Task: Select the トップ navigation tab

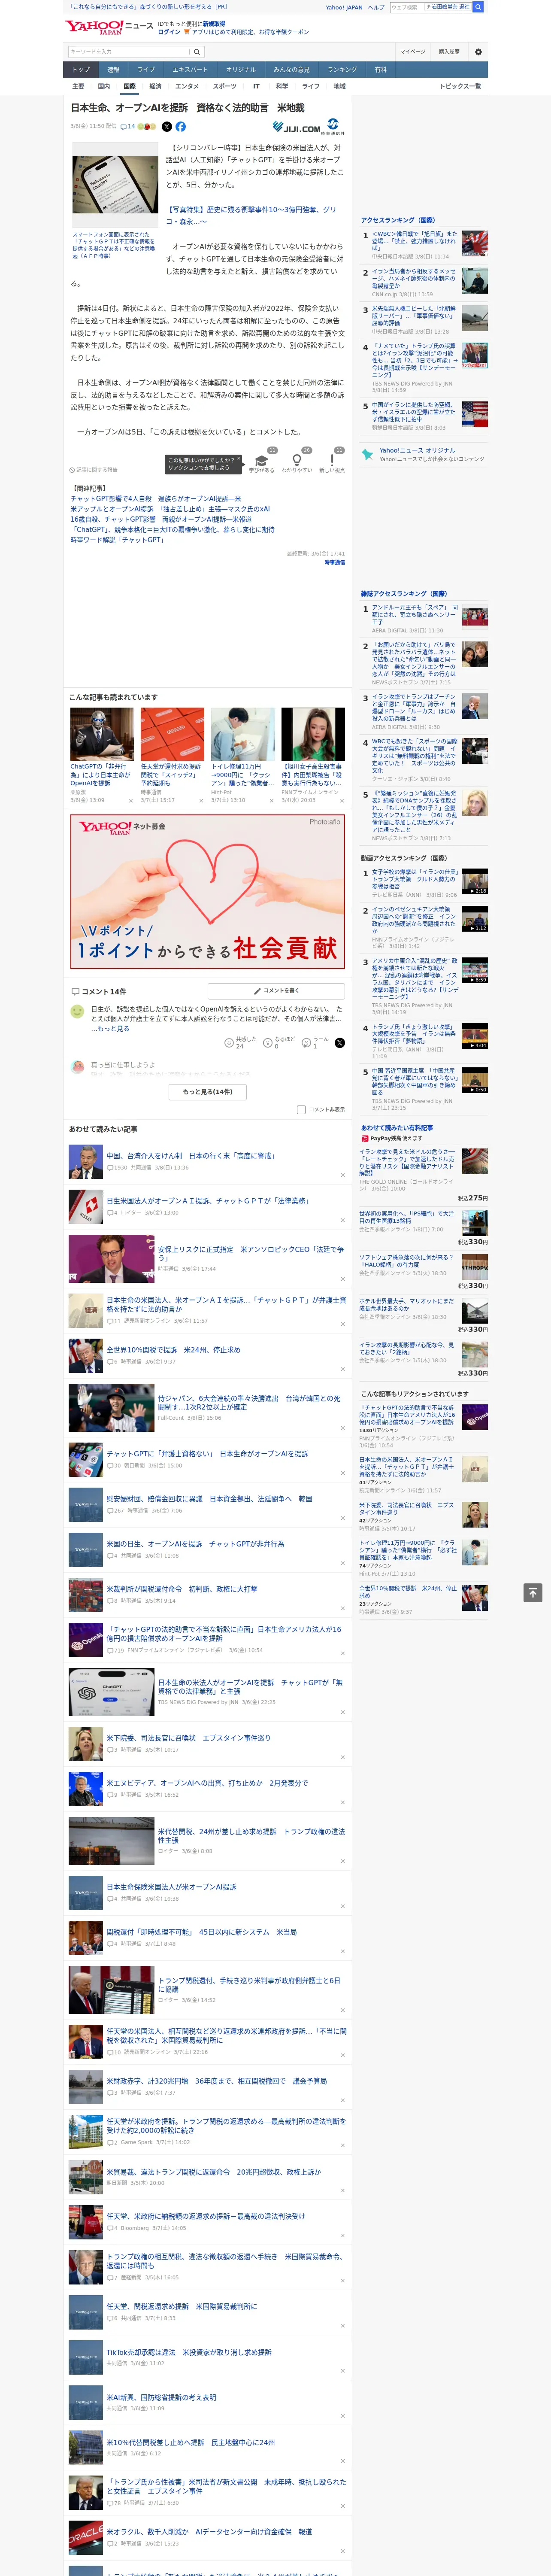Action: pyautogui.click(x=81, y=69)
